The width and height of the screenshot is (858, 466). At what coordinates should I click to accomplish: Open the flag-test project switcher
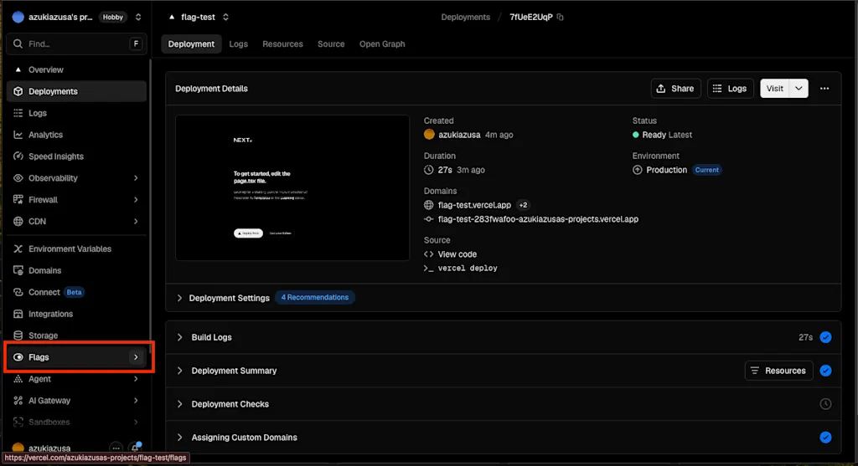click(225, 17)
